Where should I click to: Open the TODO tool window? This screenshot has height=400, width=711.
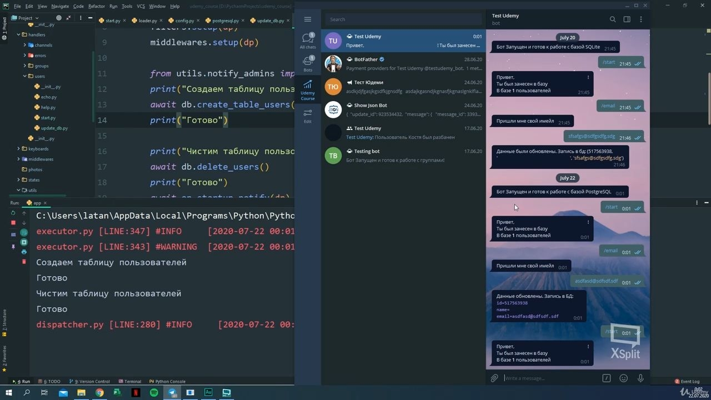pyautogui.click(x=49, y=382)
